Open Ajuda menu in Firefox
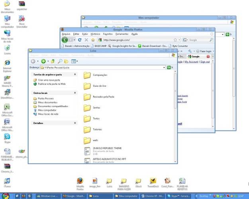 click(134, 34)
